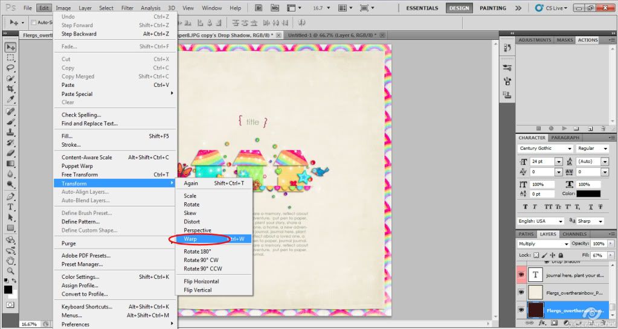Toggle visibility of the selected dark layer

pyautogui.click(x=521, y=310)
